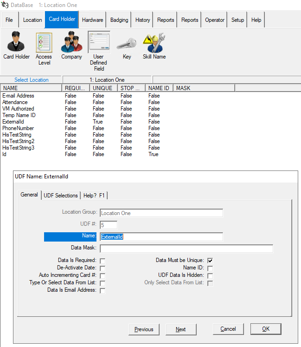Viewport: 301px width, 347px height.
Task: Open the Key icon
Action: [x=127, y=43]
